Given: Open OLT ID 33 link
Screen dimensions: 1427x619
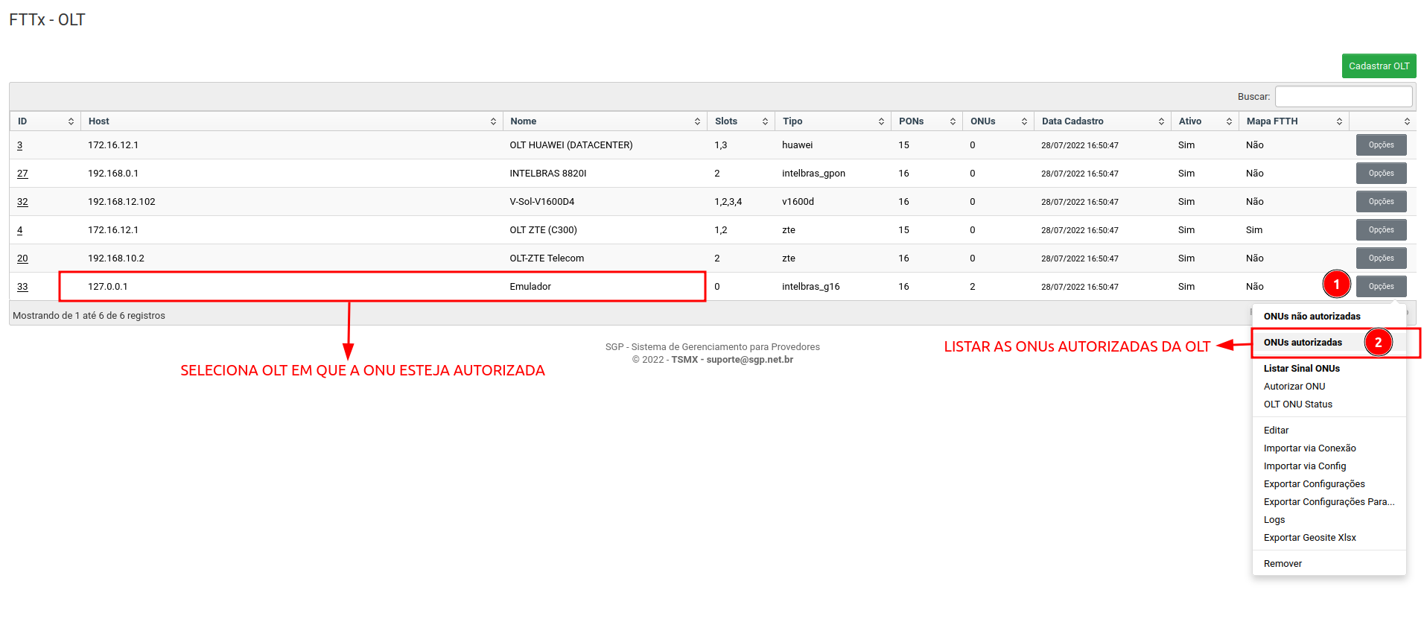Looking at the screenshot, I should [22, 287].
